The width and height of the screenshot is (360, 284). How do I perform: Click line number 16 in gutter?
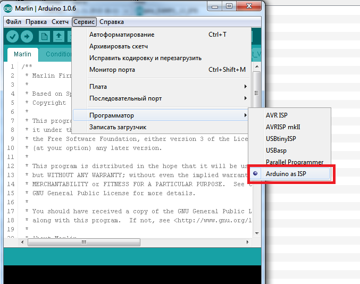click(x=11, y=202)
